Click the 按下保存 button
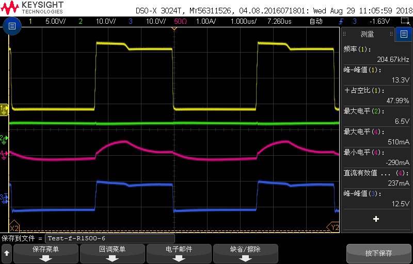 point(378,254)
